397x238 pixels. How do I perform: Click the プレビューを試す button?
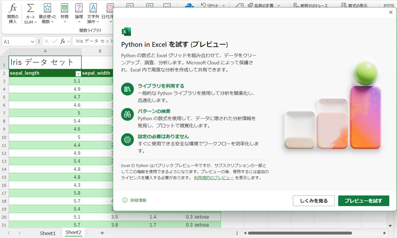tap(363, 201)
